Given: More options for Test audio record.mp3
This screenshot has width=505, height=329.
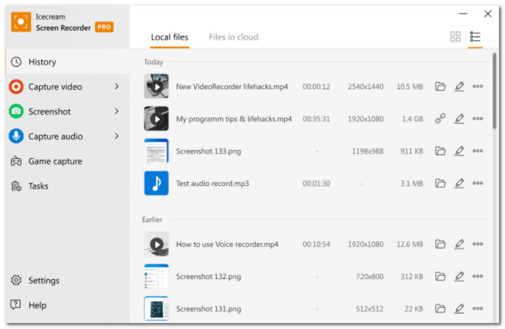Looking at the screenshot, I should 478,183.
